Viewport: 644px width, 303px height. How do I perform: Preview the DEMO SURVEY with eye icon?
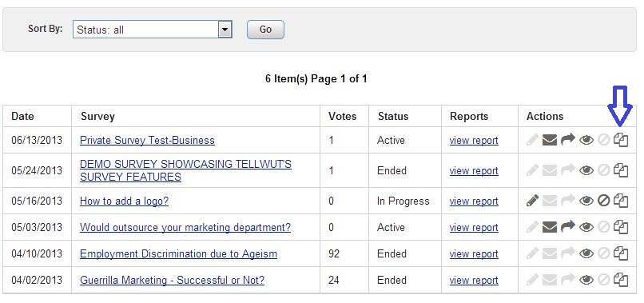tap(586, 170)
